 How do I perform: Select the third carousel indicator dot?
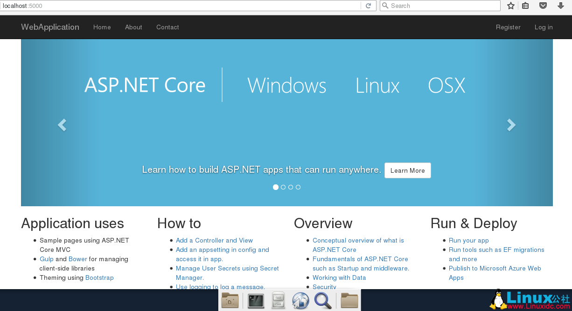point(291,187)
